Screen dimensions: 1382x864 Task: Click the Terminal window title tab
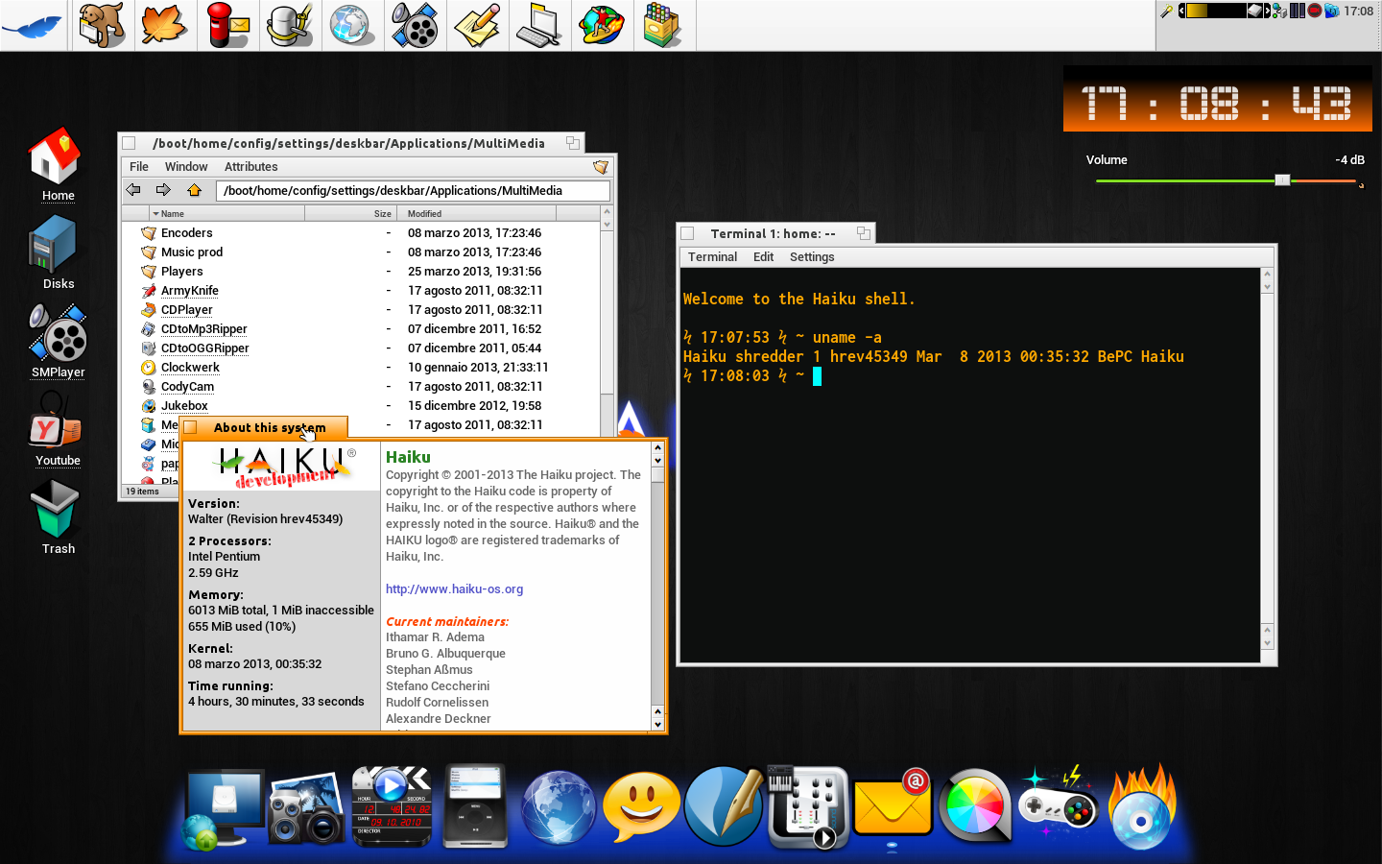(x=775, y=233)
